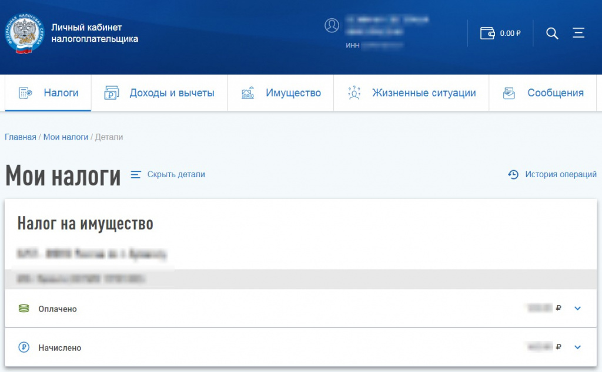Open the Сообщения tab
The image size is (602, 372).
click(543, 93)
